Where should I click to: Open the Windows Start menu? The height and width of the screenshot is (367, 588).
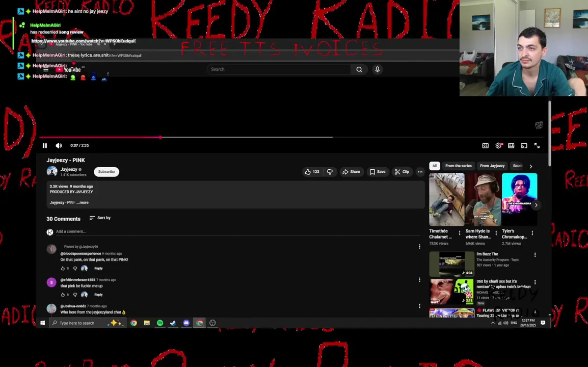coord(42,323)
